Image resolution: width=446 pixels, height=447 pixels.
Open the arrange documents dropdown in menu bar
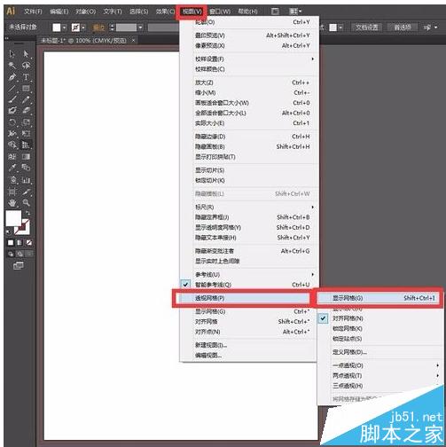click(295, 12)
